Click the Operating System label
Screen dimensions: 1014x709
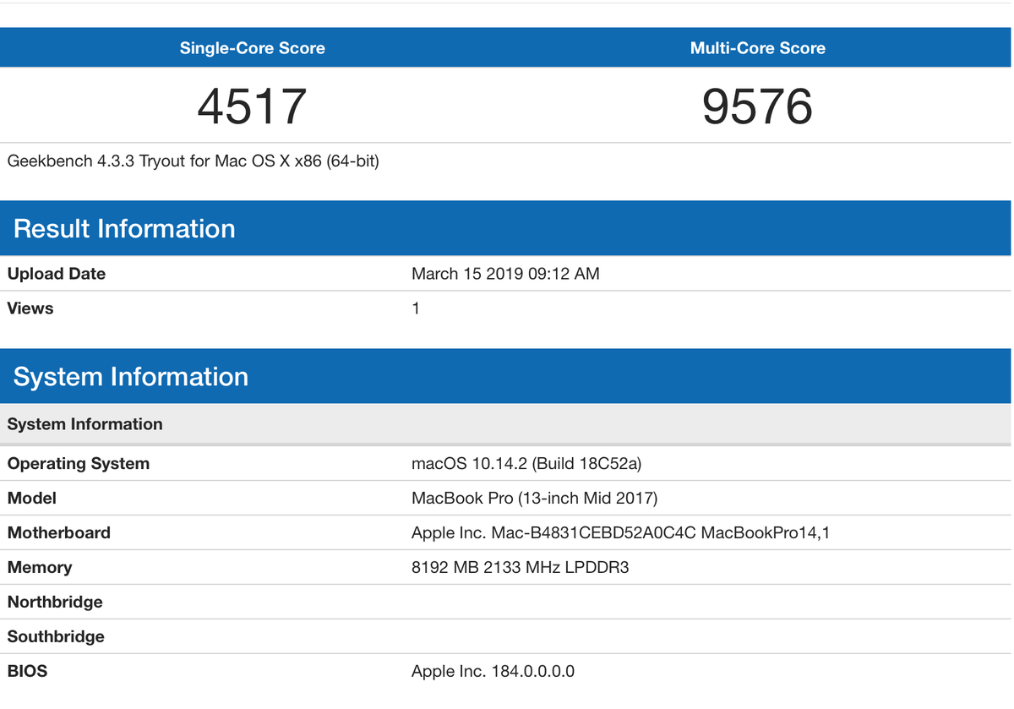79,463
